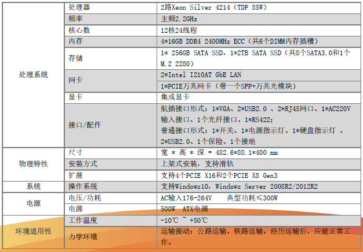The height and width of the screenshot is (252, 363).
Task: Click the 接口/配件 label cell
Action: click(110, 125)
